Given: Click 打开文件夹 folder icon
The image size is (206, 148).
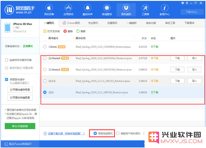Looking at the screenshot, I should [x=45, y=31].
